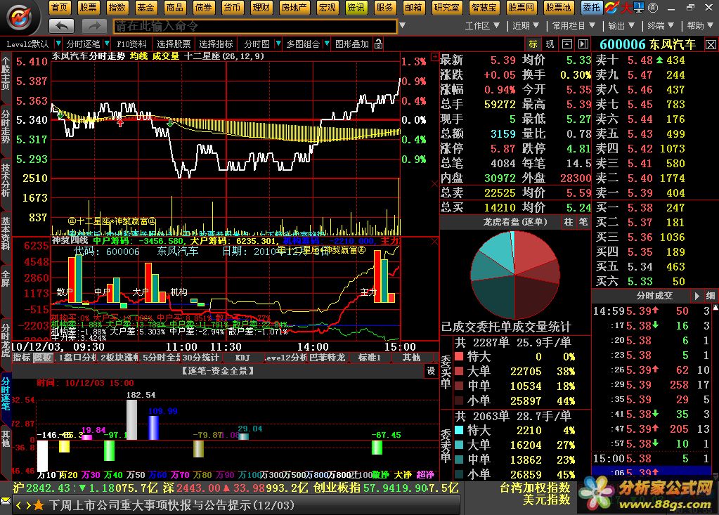719x515 pixels.
Task: Select the 标准1 indicator tab
Action: (x=370, y=358)
